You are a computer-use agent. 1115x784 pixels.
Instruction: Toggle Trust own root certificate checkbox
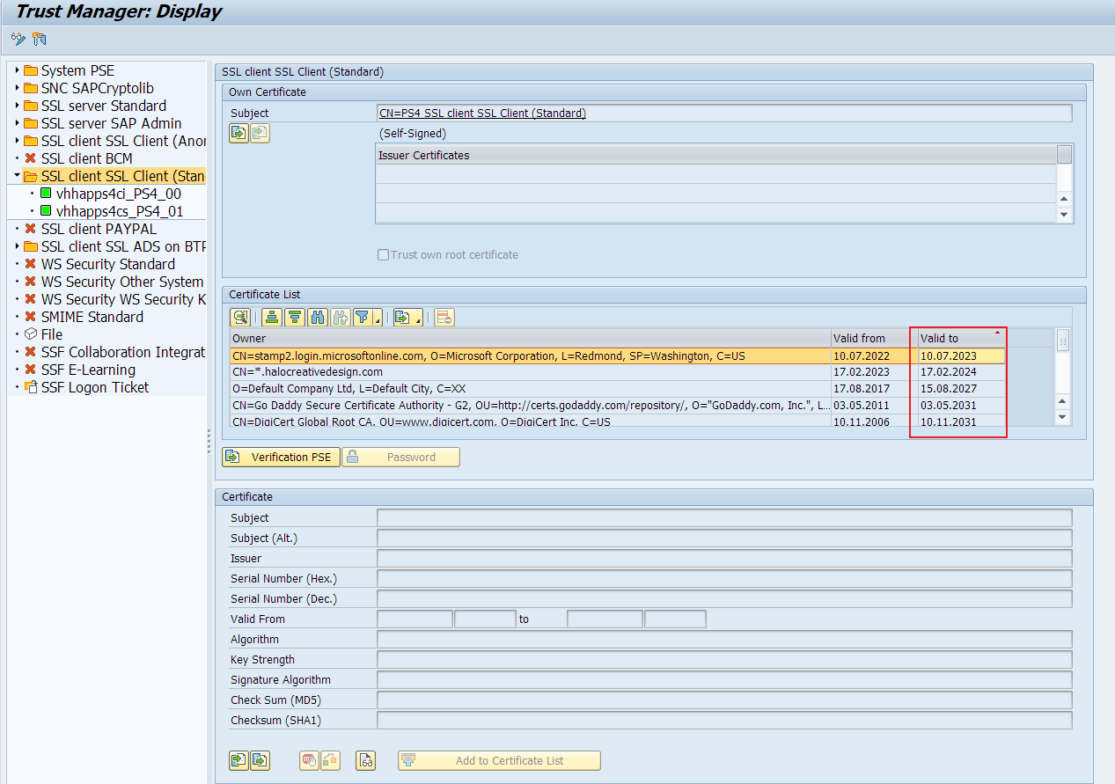tap(383, 255)
